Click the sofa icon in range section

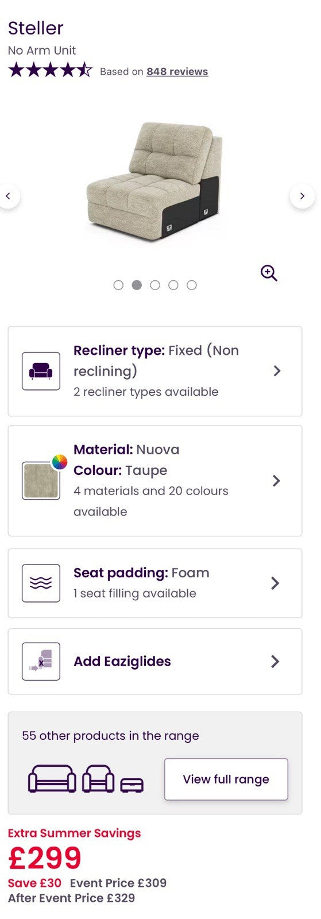pos(52,779)
